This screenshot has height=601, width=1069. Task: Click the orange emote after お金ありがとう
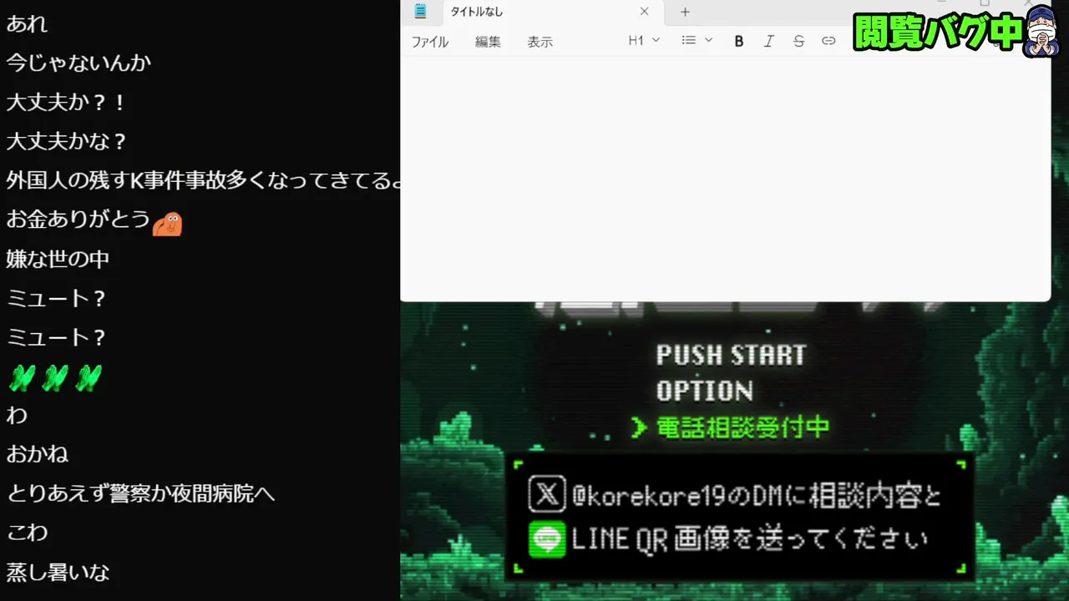[167, 224]
